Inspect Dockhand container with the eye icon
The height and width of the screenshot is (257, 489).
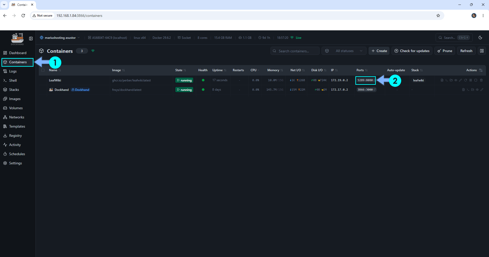477,90
